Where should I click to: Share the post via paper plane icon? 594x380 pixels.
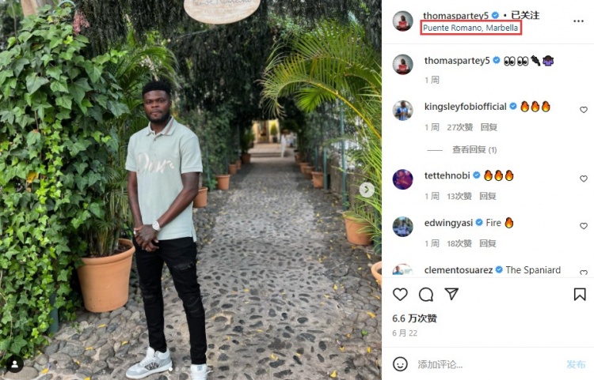451,294
